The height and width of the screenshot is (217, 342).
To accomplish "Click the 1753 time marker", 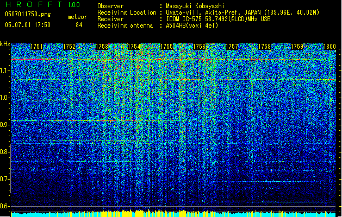I will point(102,47).
